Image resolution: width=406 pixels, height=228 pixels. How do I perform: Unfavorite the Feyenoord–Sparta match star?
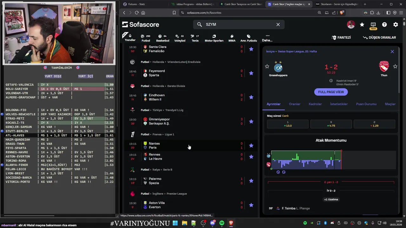251,73
